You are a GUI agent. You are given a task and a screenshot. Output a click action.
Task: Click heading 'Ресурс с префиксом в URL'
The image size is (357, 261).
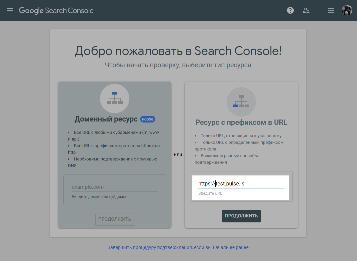[241, 122]
